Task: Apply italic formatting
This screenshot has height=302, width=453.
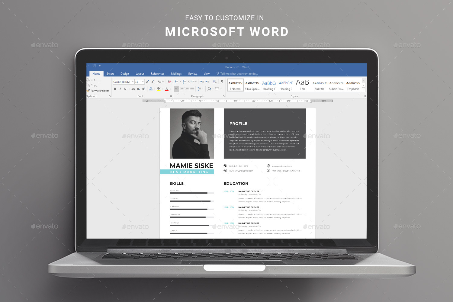Action: (x=120, y=89)
